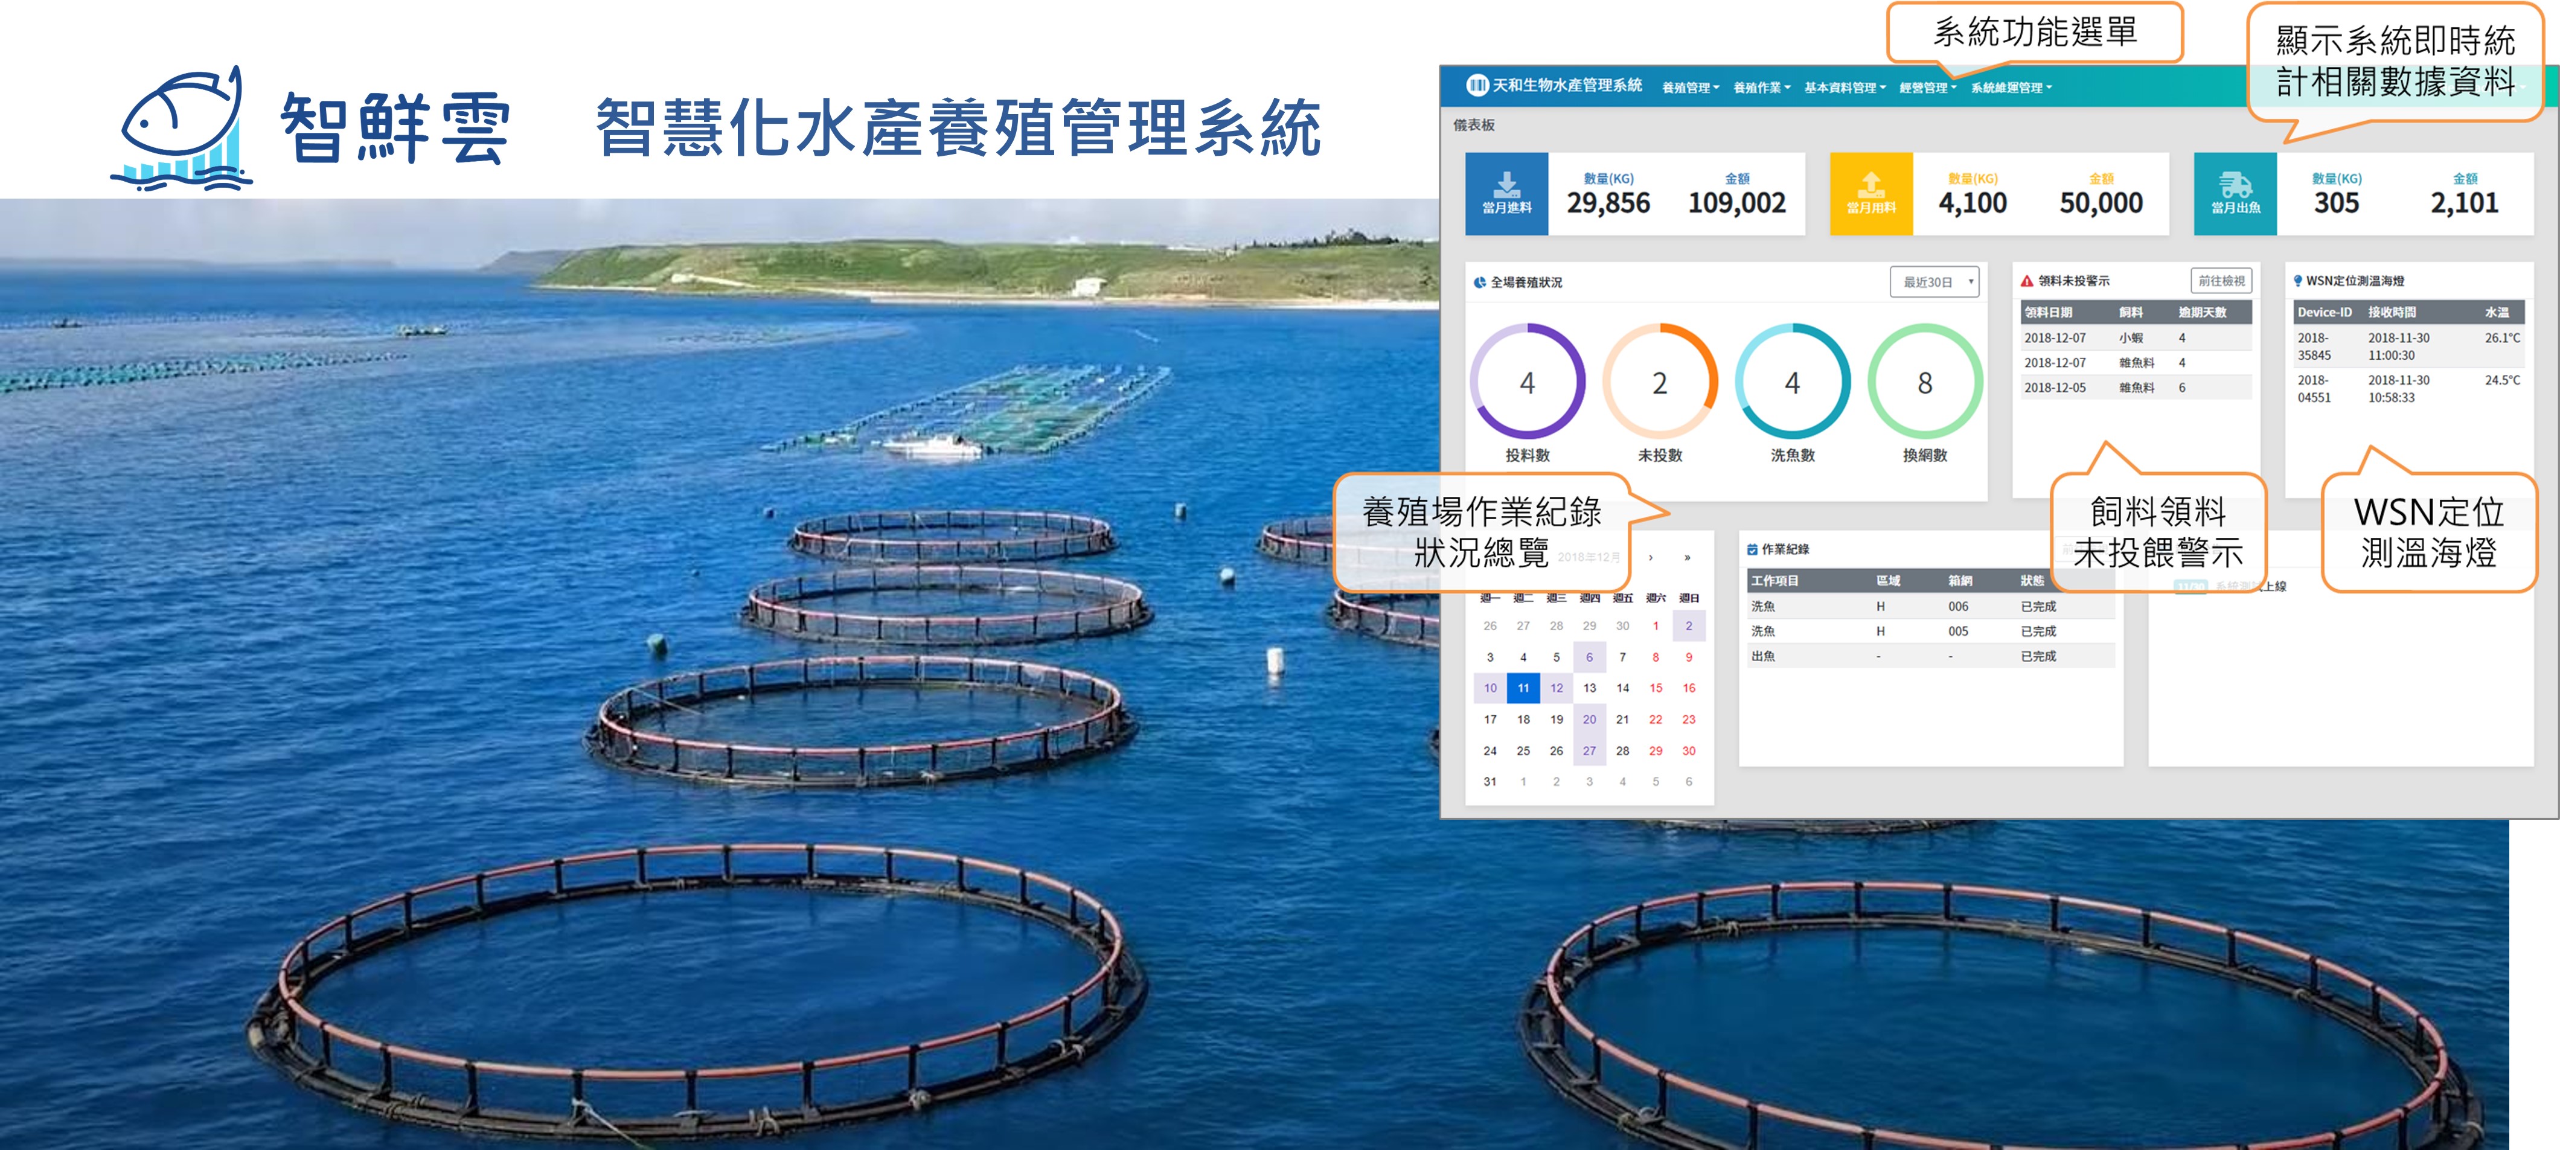Click the 週日 weekday header
This screenshot has width=2560, height=1150.
click(1688, 598)
